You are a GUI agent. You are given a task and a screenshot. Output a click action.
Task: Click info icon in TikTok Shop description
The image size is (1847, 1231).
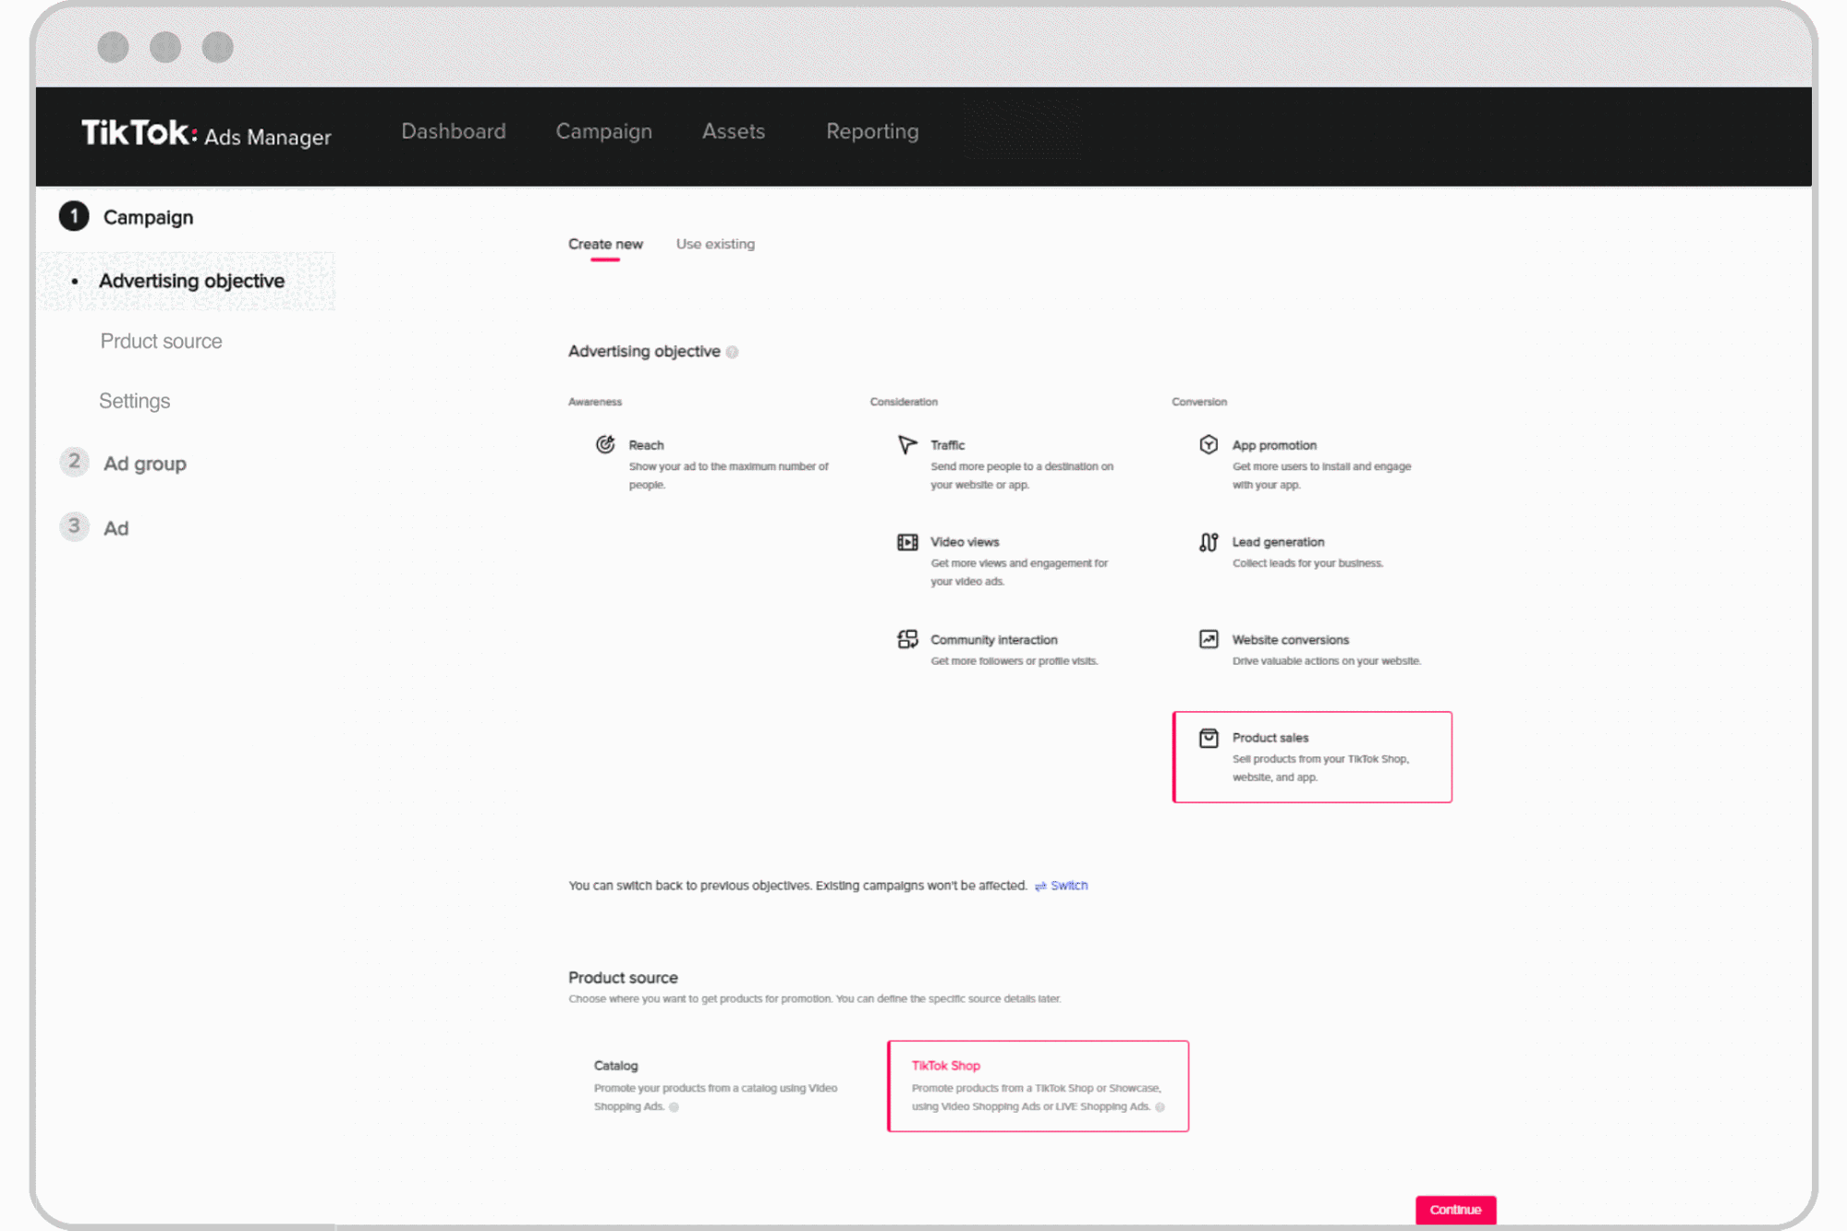(x=1160, y=1107)
